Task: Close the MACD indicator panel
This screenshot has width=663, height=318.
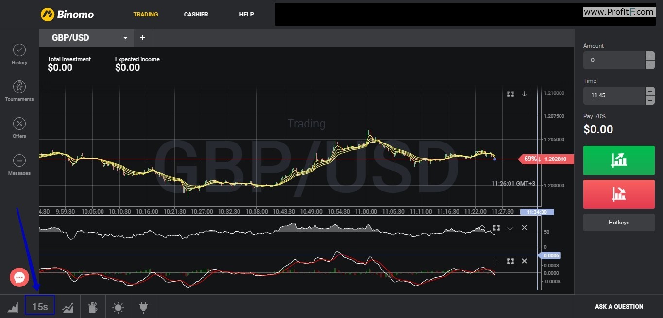Action: click(524, 261)
